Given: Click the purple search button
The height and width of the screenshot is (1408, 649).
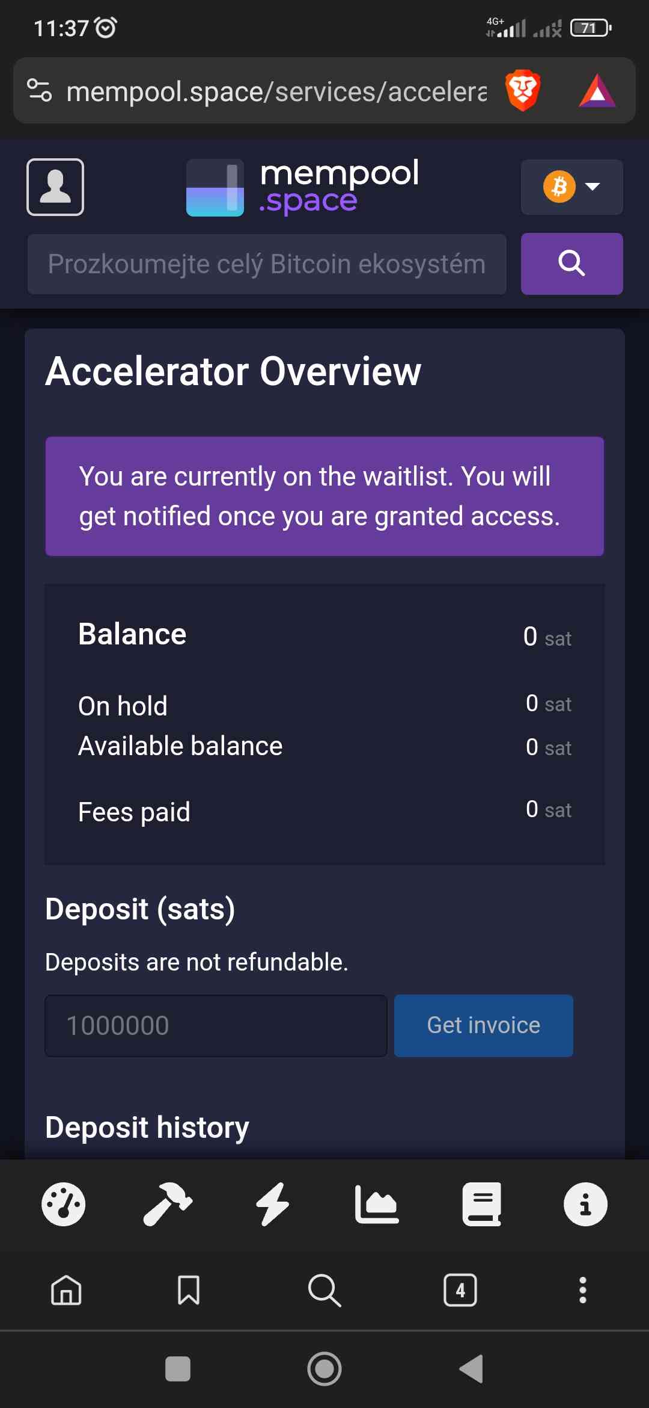Looking at the screenshot, I should [x=571, y=264].
